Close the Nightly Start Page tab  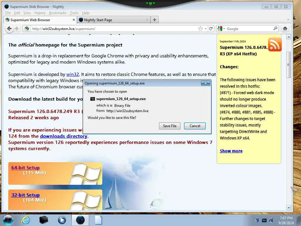point(147,20)
